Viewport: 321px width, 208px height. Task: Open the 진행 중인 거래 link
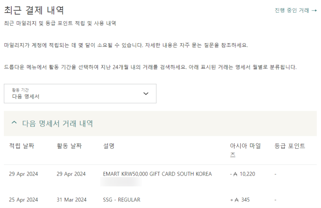pos(292,10)
